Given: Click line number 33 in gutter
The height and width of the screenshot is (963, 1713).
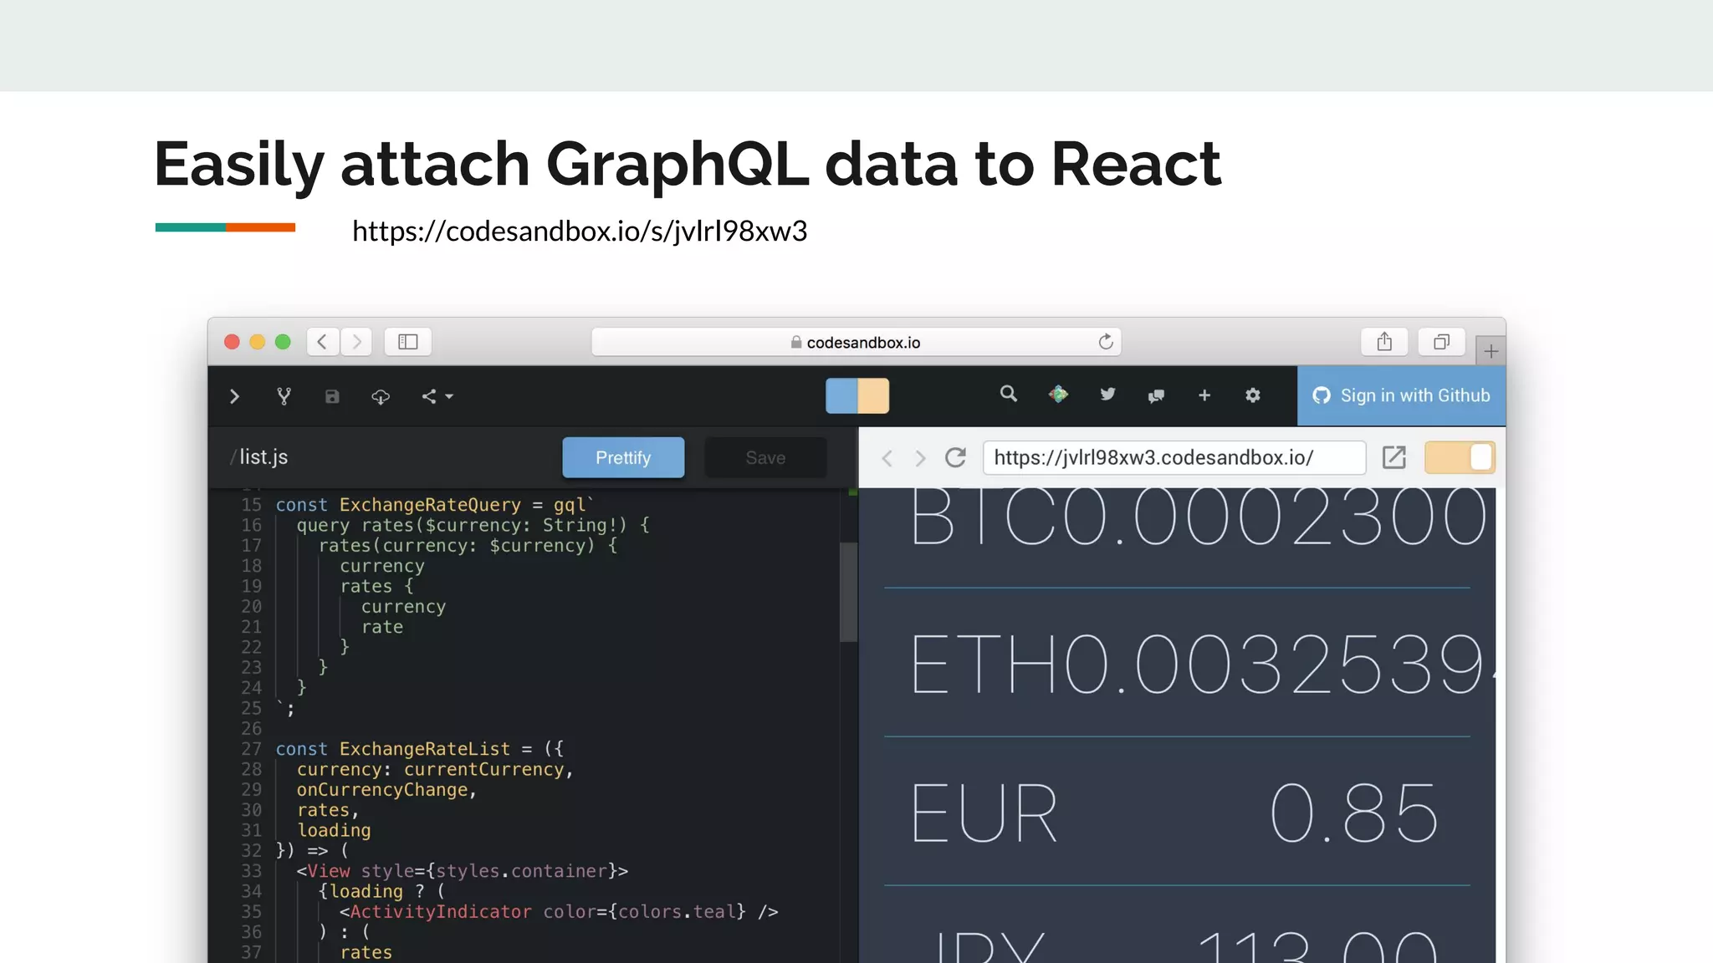Looking at the screenshot, I should click(x=251, y=871).
